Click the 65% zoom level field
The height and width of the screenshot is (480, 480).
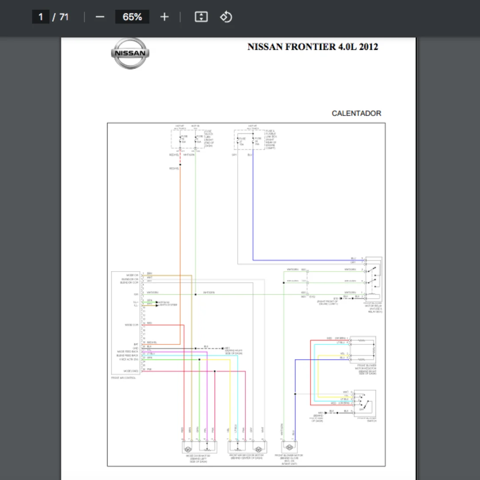pyautogui.click(x=132, y=16)
